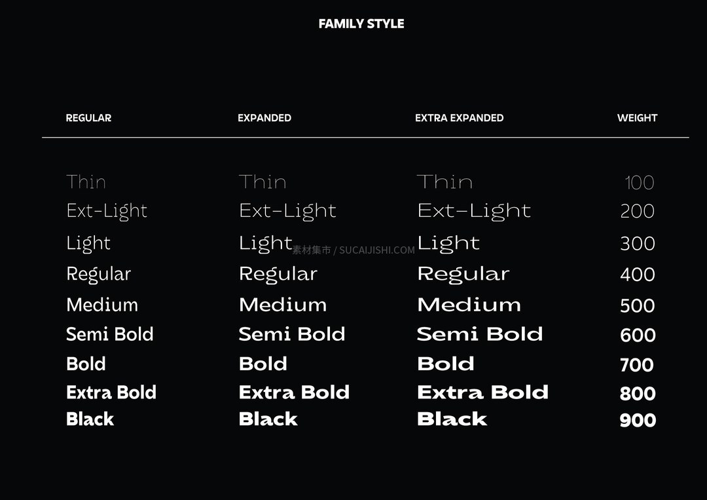
Task: Select the EXTRA EXPANDED column header
Action: coord(459,118)
